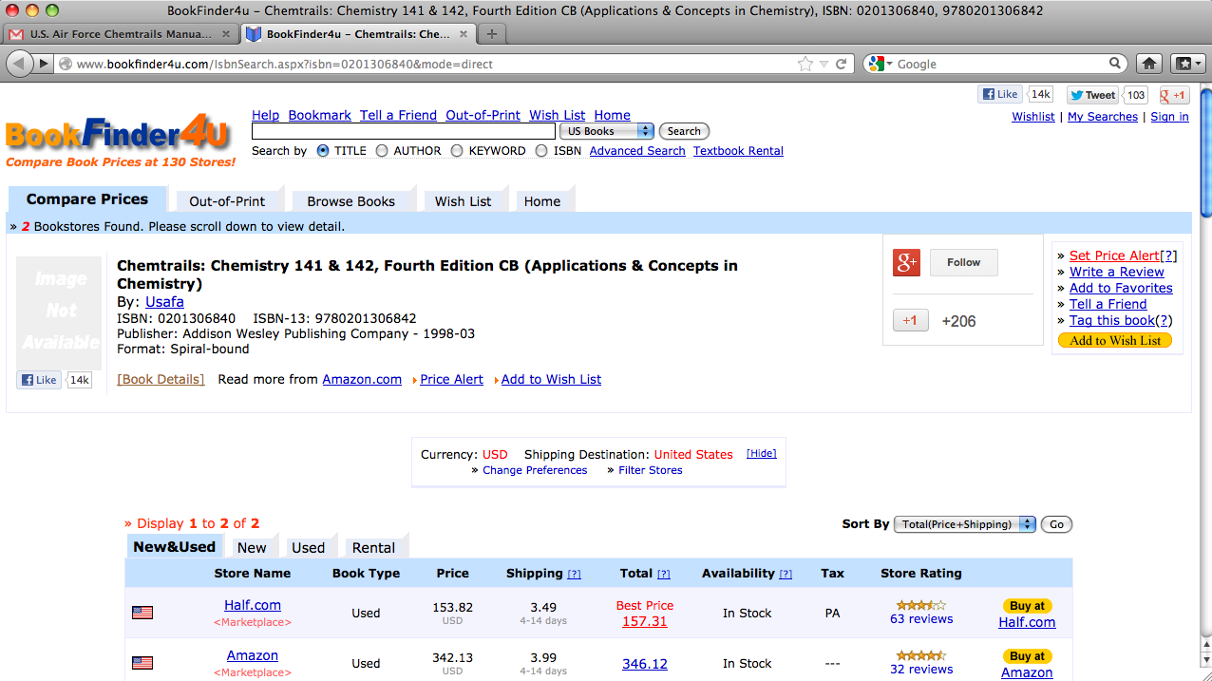The width and height of the screenshot is (1212, 681).
Task: Close the U.S. Air Force Chemtrails tab
Action: 226,34
